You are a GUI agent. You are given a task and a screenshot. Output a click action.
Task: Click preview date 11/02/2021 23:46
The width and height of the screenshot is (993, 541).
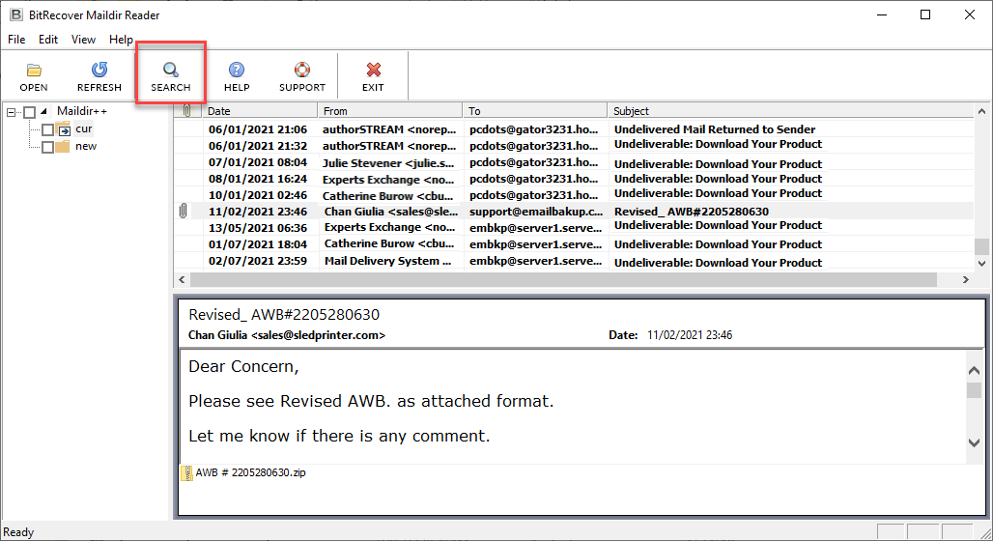690,335
